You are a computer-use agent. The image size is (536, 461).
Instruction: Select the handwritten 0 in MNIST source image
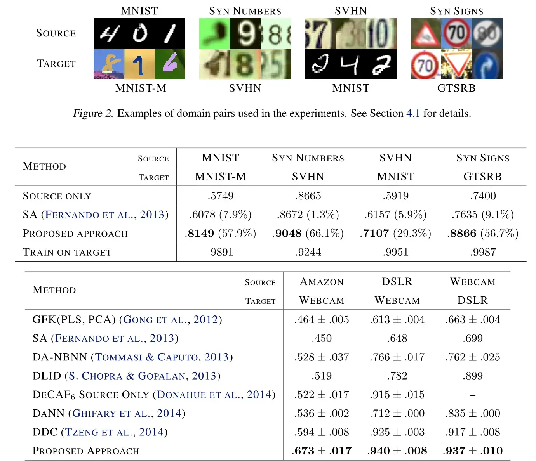click(x=140, y=34)
